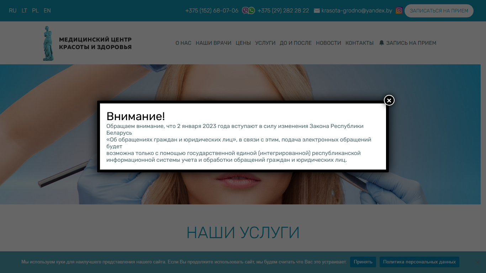Open the О нас menu item

[183, 43]
